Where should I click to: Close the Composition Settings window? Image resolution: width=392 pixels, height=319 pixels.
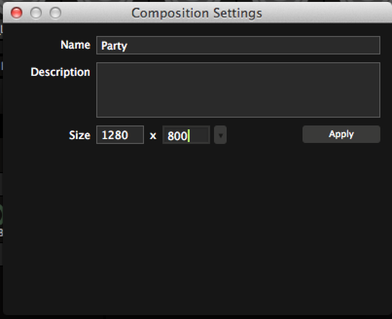coord(17,13)
